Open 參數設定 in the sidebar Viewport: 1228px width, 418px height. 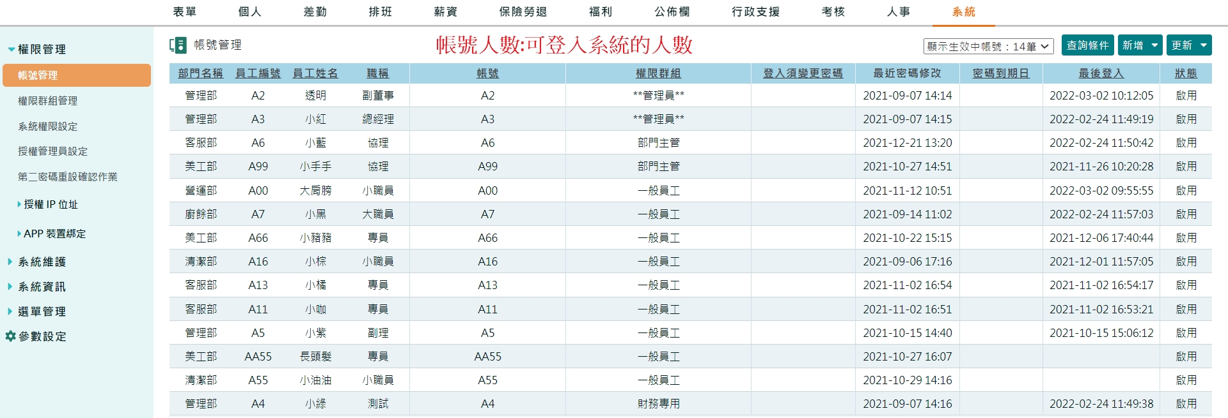(42, 336)
